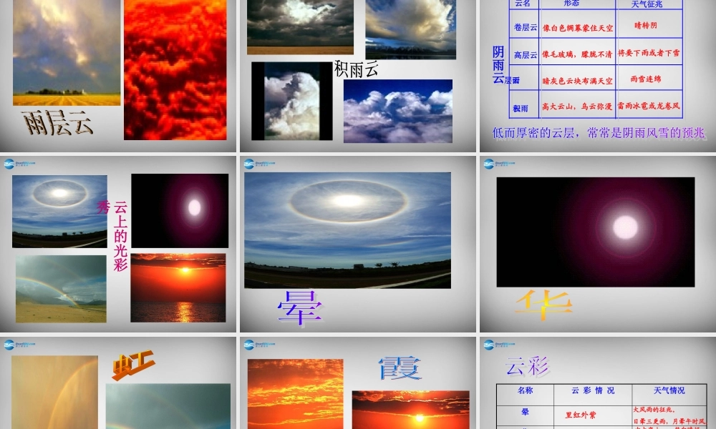Click the orange 华 character
Screen dimensions: 716x429
tap(544, 304)
